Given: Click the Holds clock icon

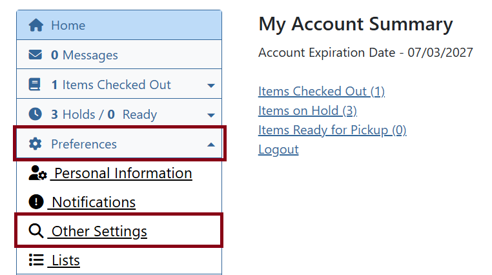Looking at the screenshot, I should [36, 114].
